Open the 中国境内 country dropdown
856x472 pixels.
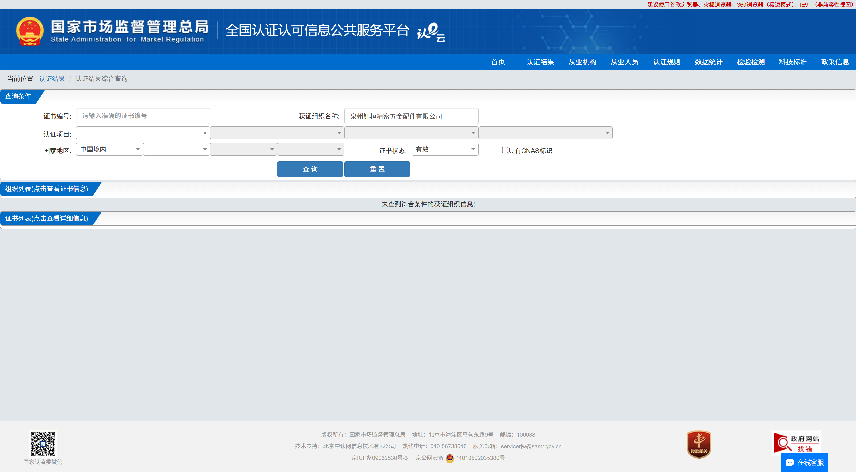109,149
